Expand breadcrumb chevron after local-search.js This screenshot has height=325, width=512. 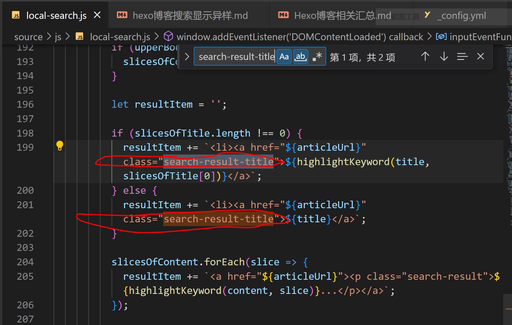157,37
